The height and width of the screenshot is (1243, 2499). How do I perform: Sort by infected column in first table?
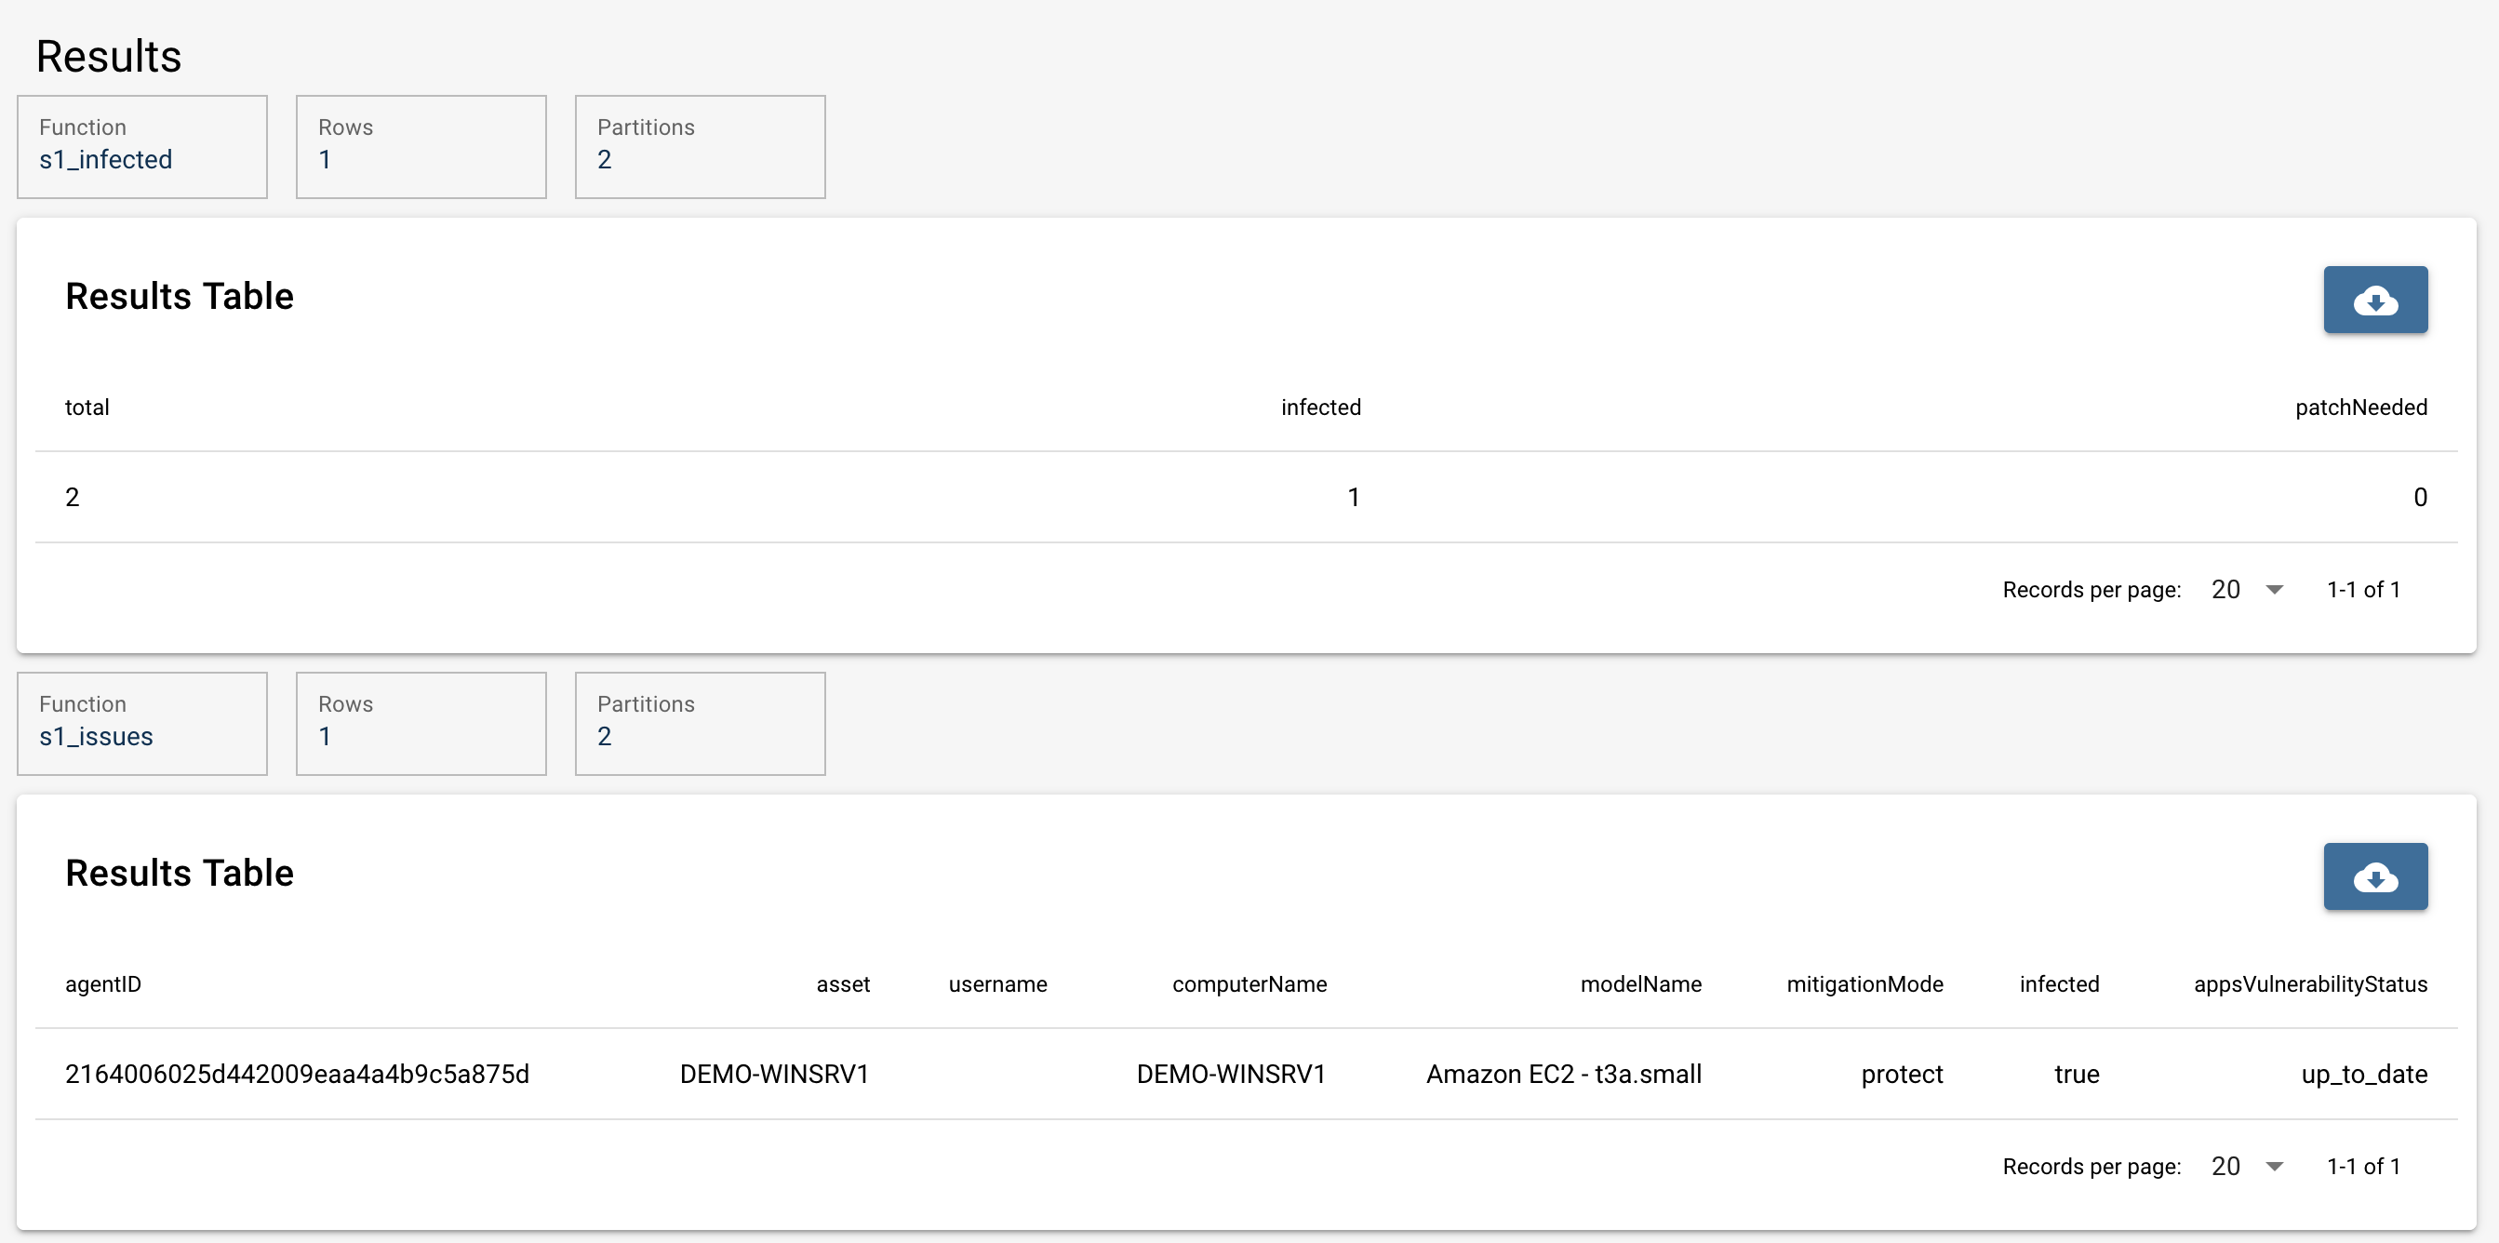tap(1320, 408)
